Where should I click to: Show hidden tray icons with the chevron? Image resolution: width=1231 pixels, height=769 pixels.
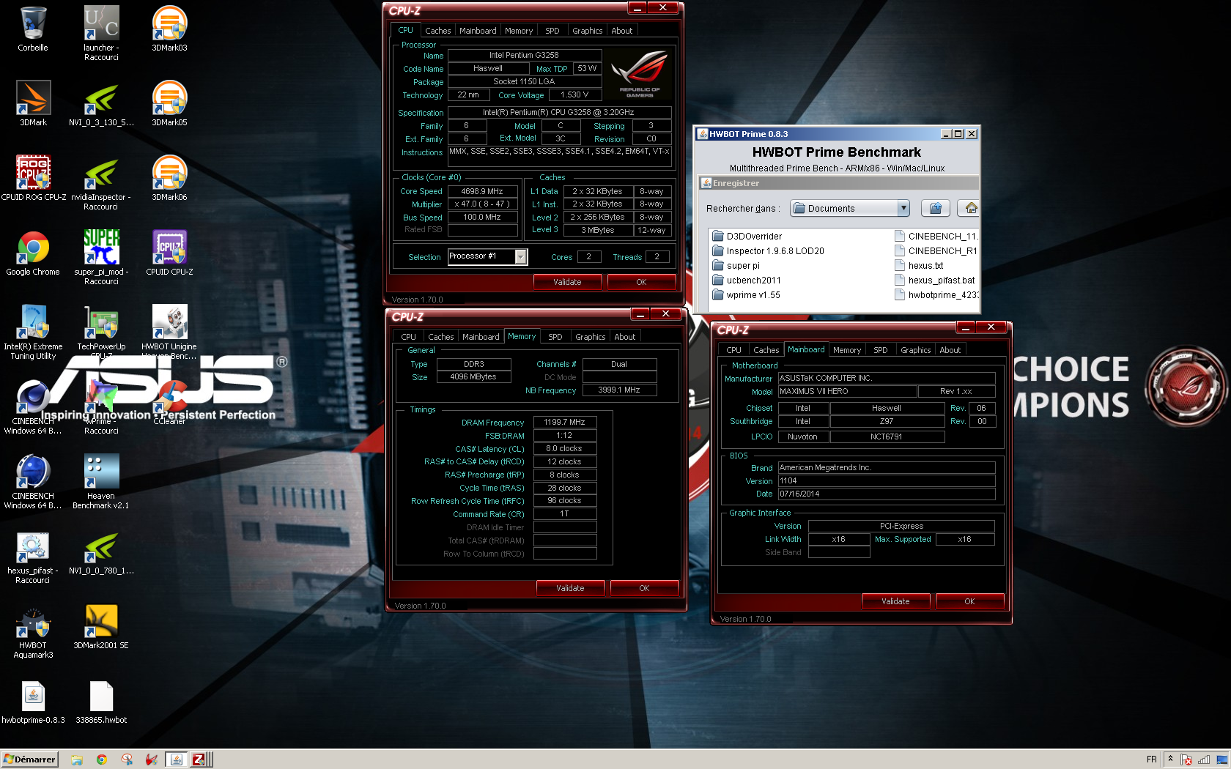1170,759
